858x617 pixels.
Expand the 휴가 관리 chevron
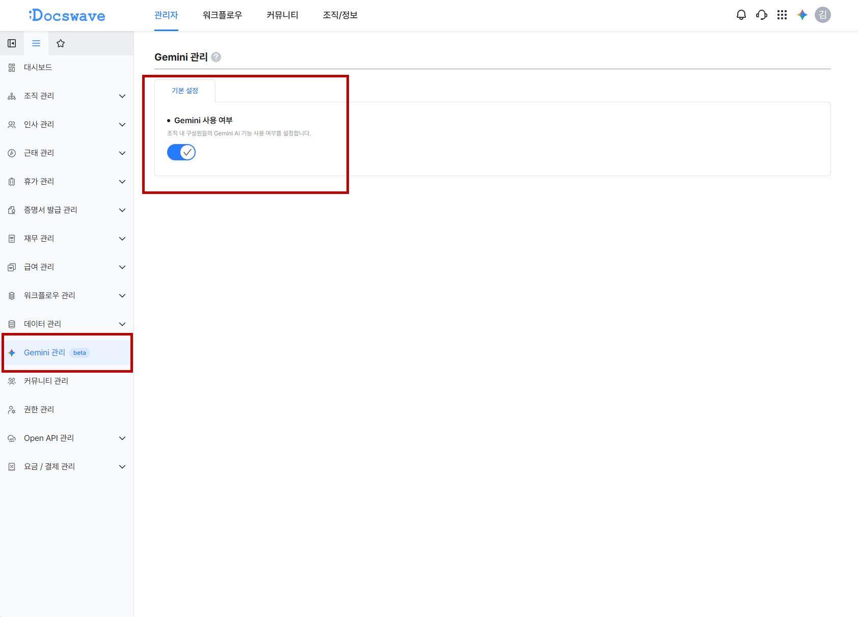122,182
